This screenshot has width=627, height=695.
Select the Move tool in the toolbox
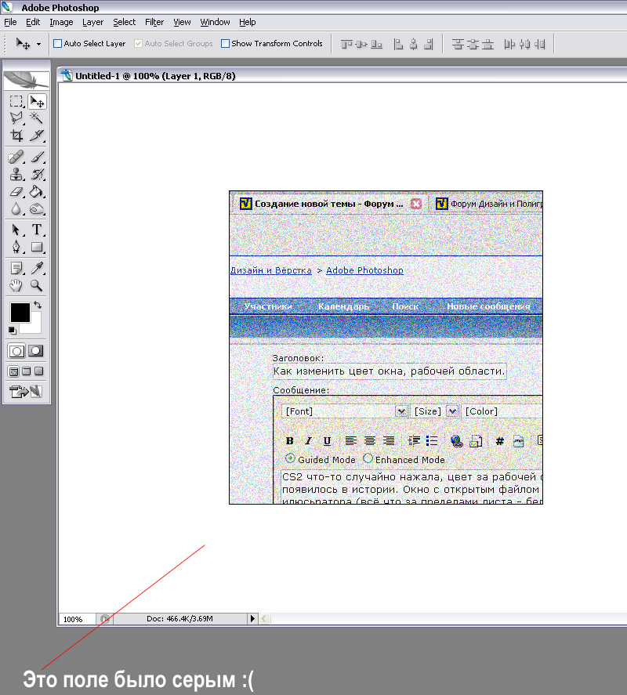tap(37, 102)
